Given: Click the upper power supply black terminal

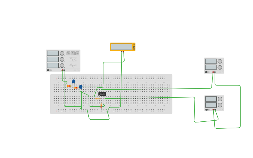Looking at the screenshot, I should pos(215,72).
